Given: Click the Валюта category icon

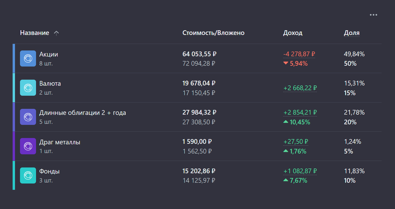Looking at the screenshot, I should (28, 88).
